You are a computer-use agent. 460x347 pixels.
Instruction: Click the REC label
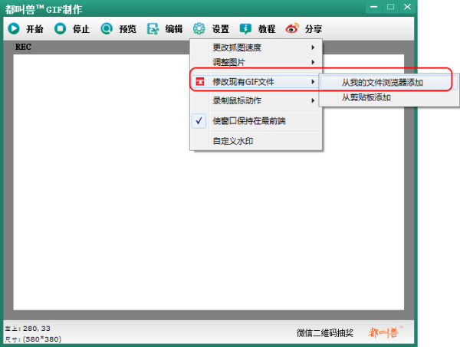(x=23, y=47)
